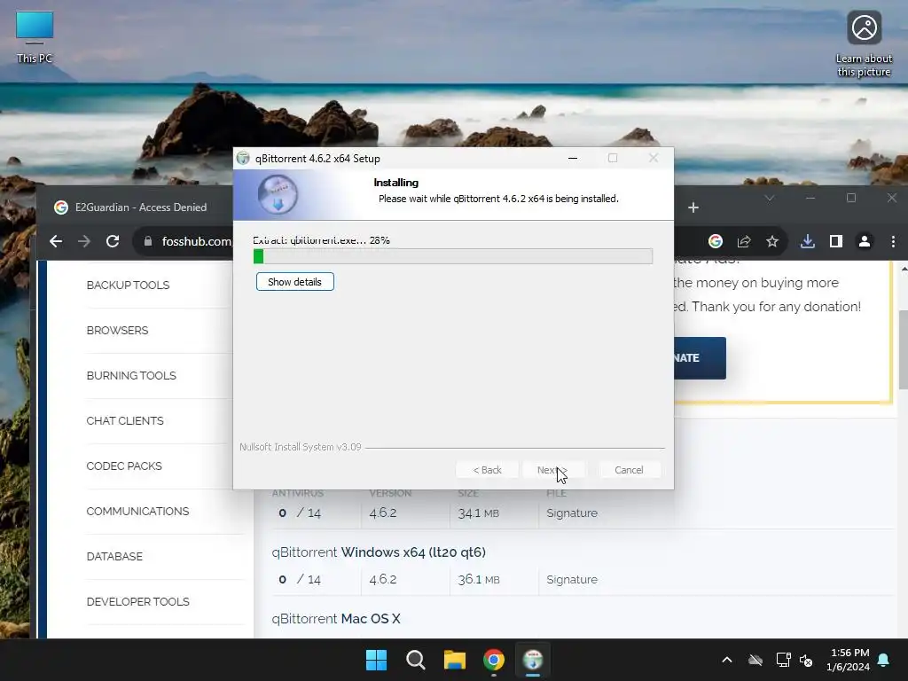
Task: Click Signature link in 36.1 MB row
Action: 572,579
